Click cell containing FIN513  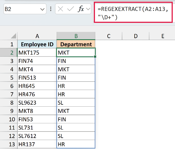[x=37, y=78]
